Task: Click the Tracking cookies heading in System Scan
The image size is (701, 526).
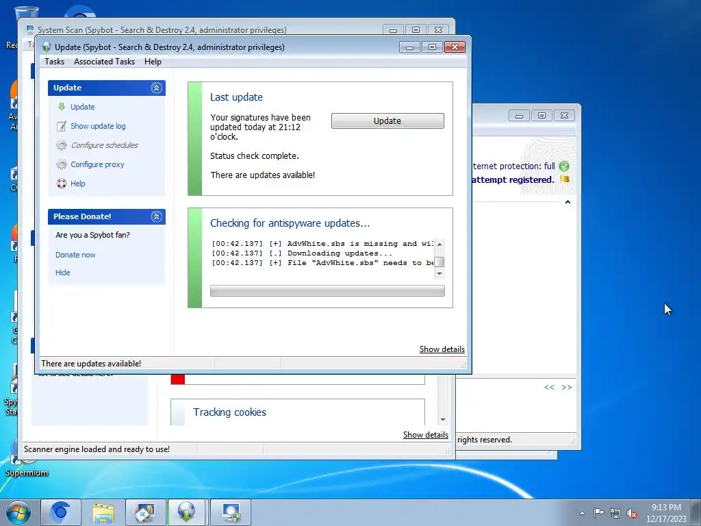Action: pos(229,412)
